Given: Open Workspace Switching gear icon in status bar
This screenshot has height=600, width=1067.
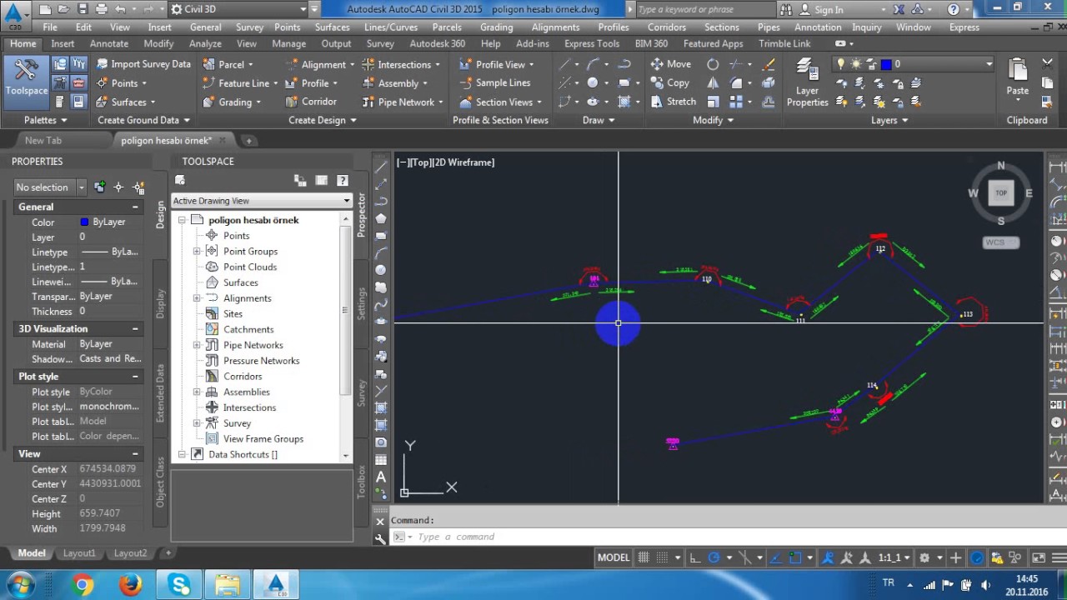Looking at the screenshot, I should (x=924, y=557).
